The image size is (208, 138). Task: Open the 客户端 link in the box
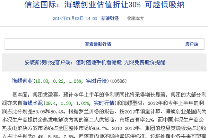point(192,44)
